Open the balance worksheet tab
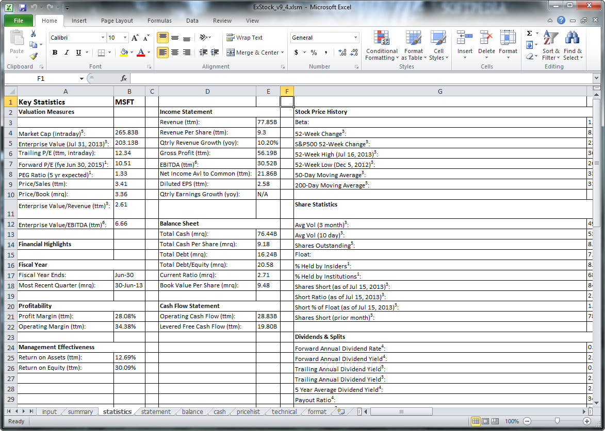 pyautogui.click(x=192, y=412)
